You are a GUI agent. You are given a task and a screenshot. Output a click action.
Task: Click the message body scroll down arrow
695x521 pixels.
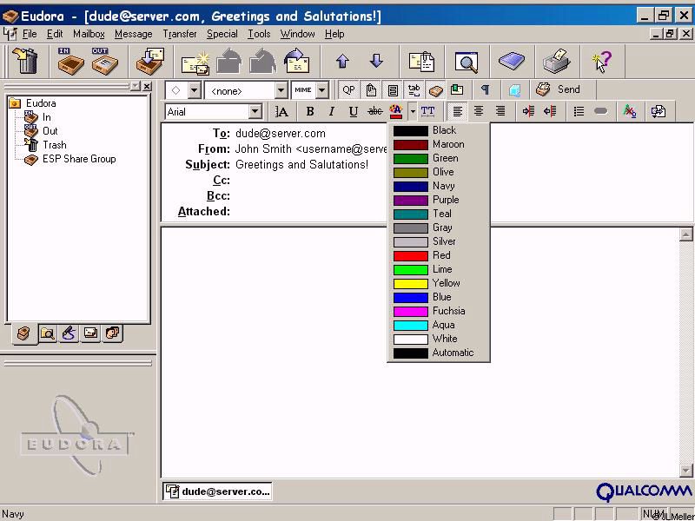coord(685,470)
